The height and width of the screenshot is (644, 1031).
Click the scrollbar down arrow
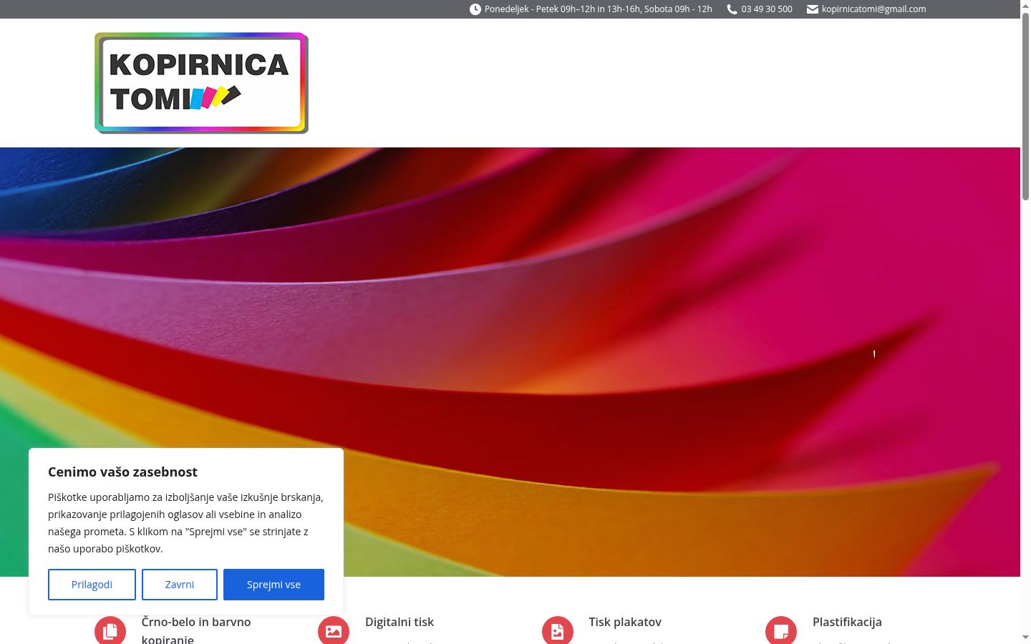(x=1025, y=637)
